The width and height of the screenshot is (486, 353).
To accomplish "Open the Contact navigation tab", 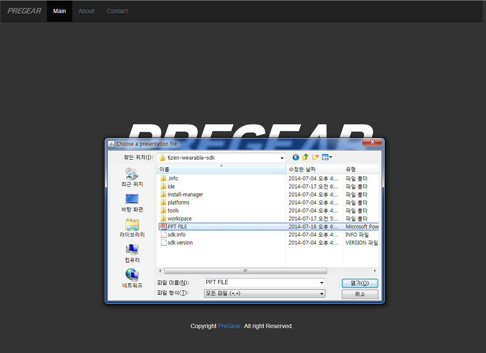I will coord(117,11).
